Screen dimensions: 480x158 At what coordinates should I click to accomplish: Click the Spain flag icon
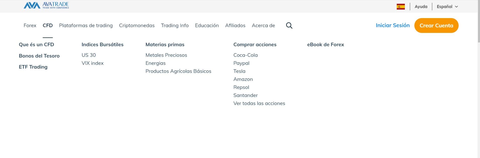[401, 7]
